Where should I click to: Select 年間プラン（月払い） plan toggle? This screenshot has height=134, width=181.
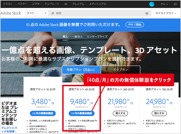[81, 70]
